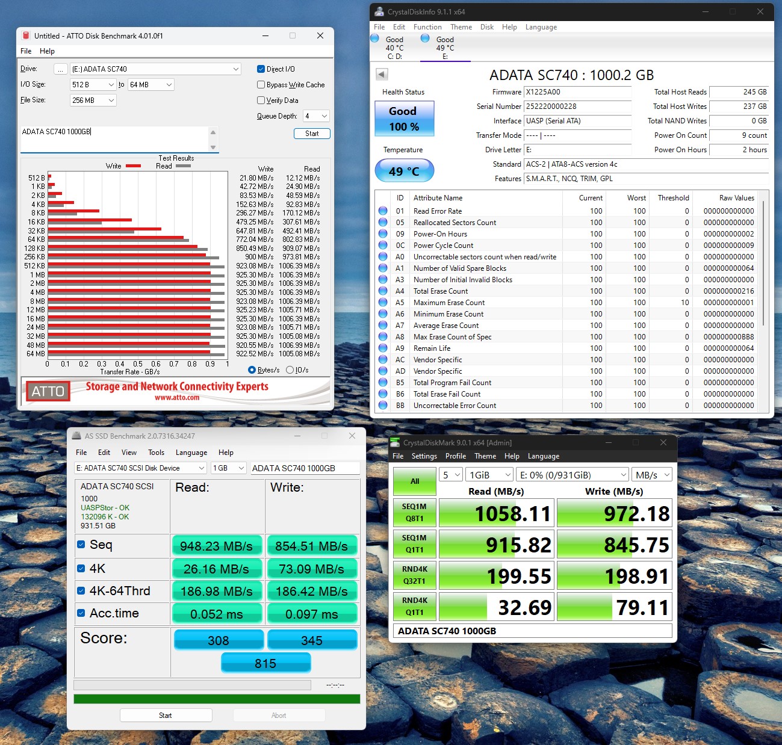Uncheck the 4K-64Thrd test in AS SSD

tap(81, 591)
